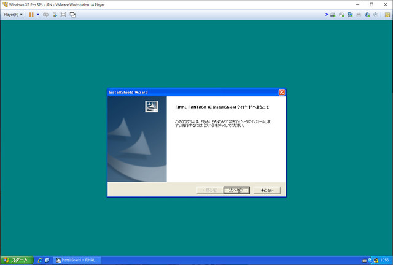Open the Player(P) menu
Viewport: 393px width, 265px height.
point(13,15)
